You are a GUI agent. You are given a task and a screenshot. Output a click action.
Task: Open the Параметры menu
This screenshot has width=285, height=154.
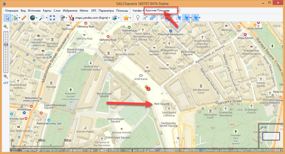click(106, 11)
